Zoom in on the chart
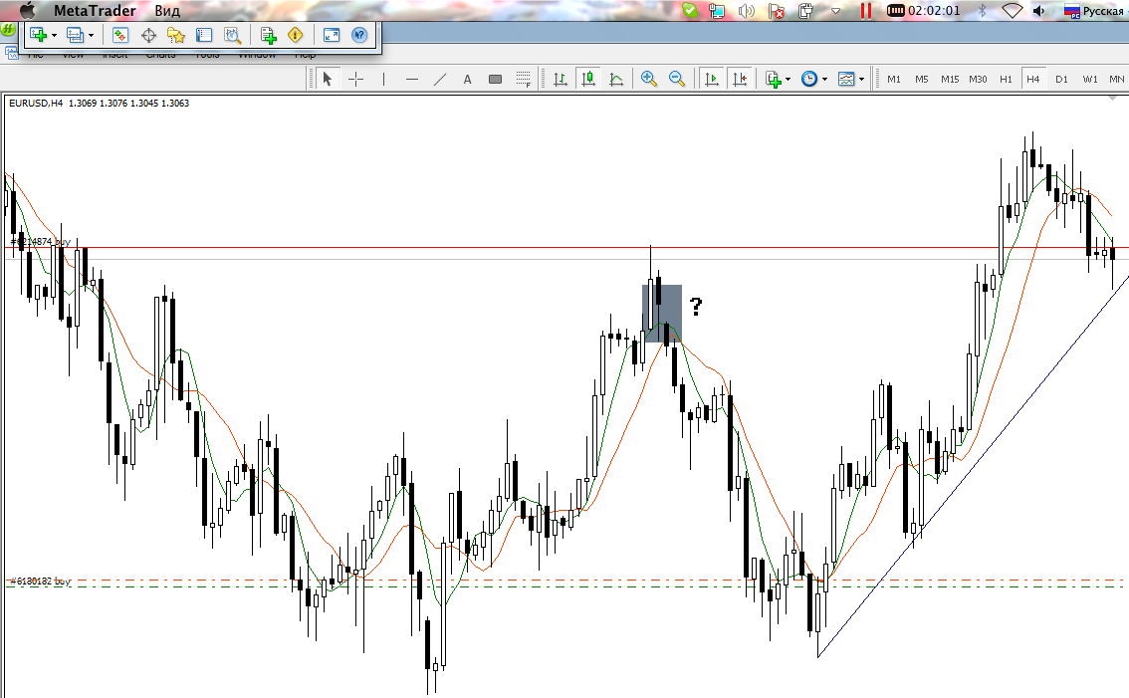 649,79
